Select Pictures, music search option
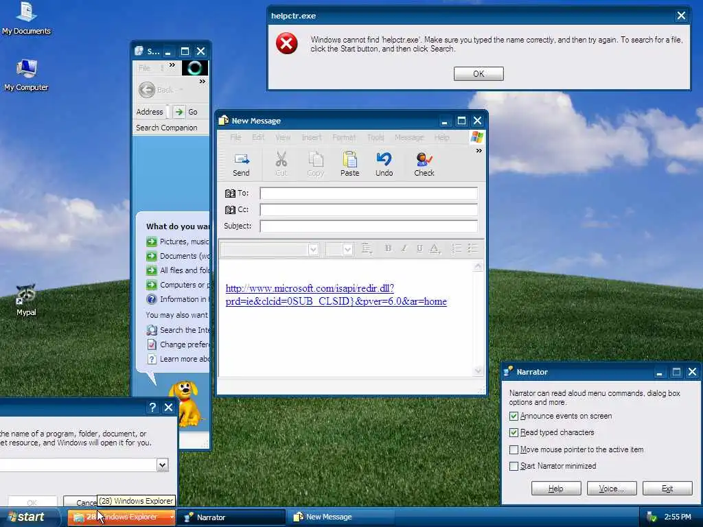This screenshot has height=527, width=703. (x=178, y=242)
